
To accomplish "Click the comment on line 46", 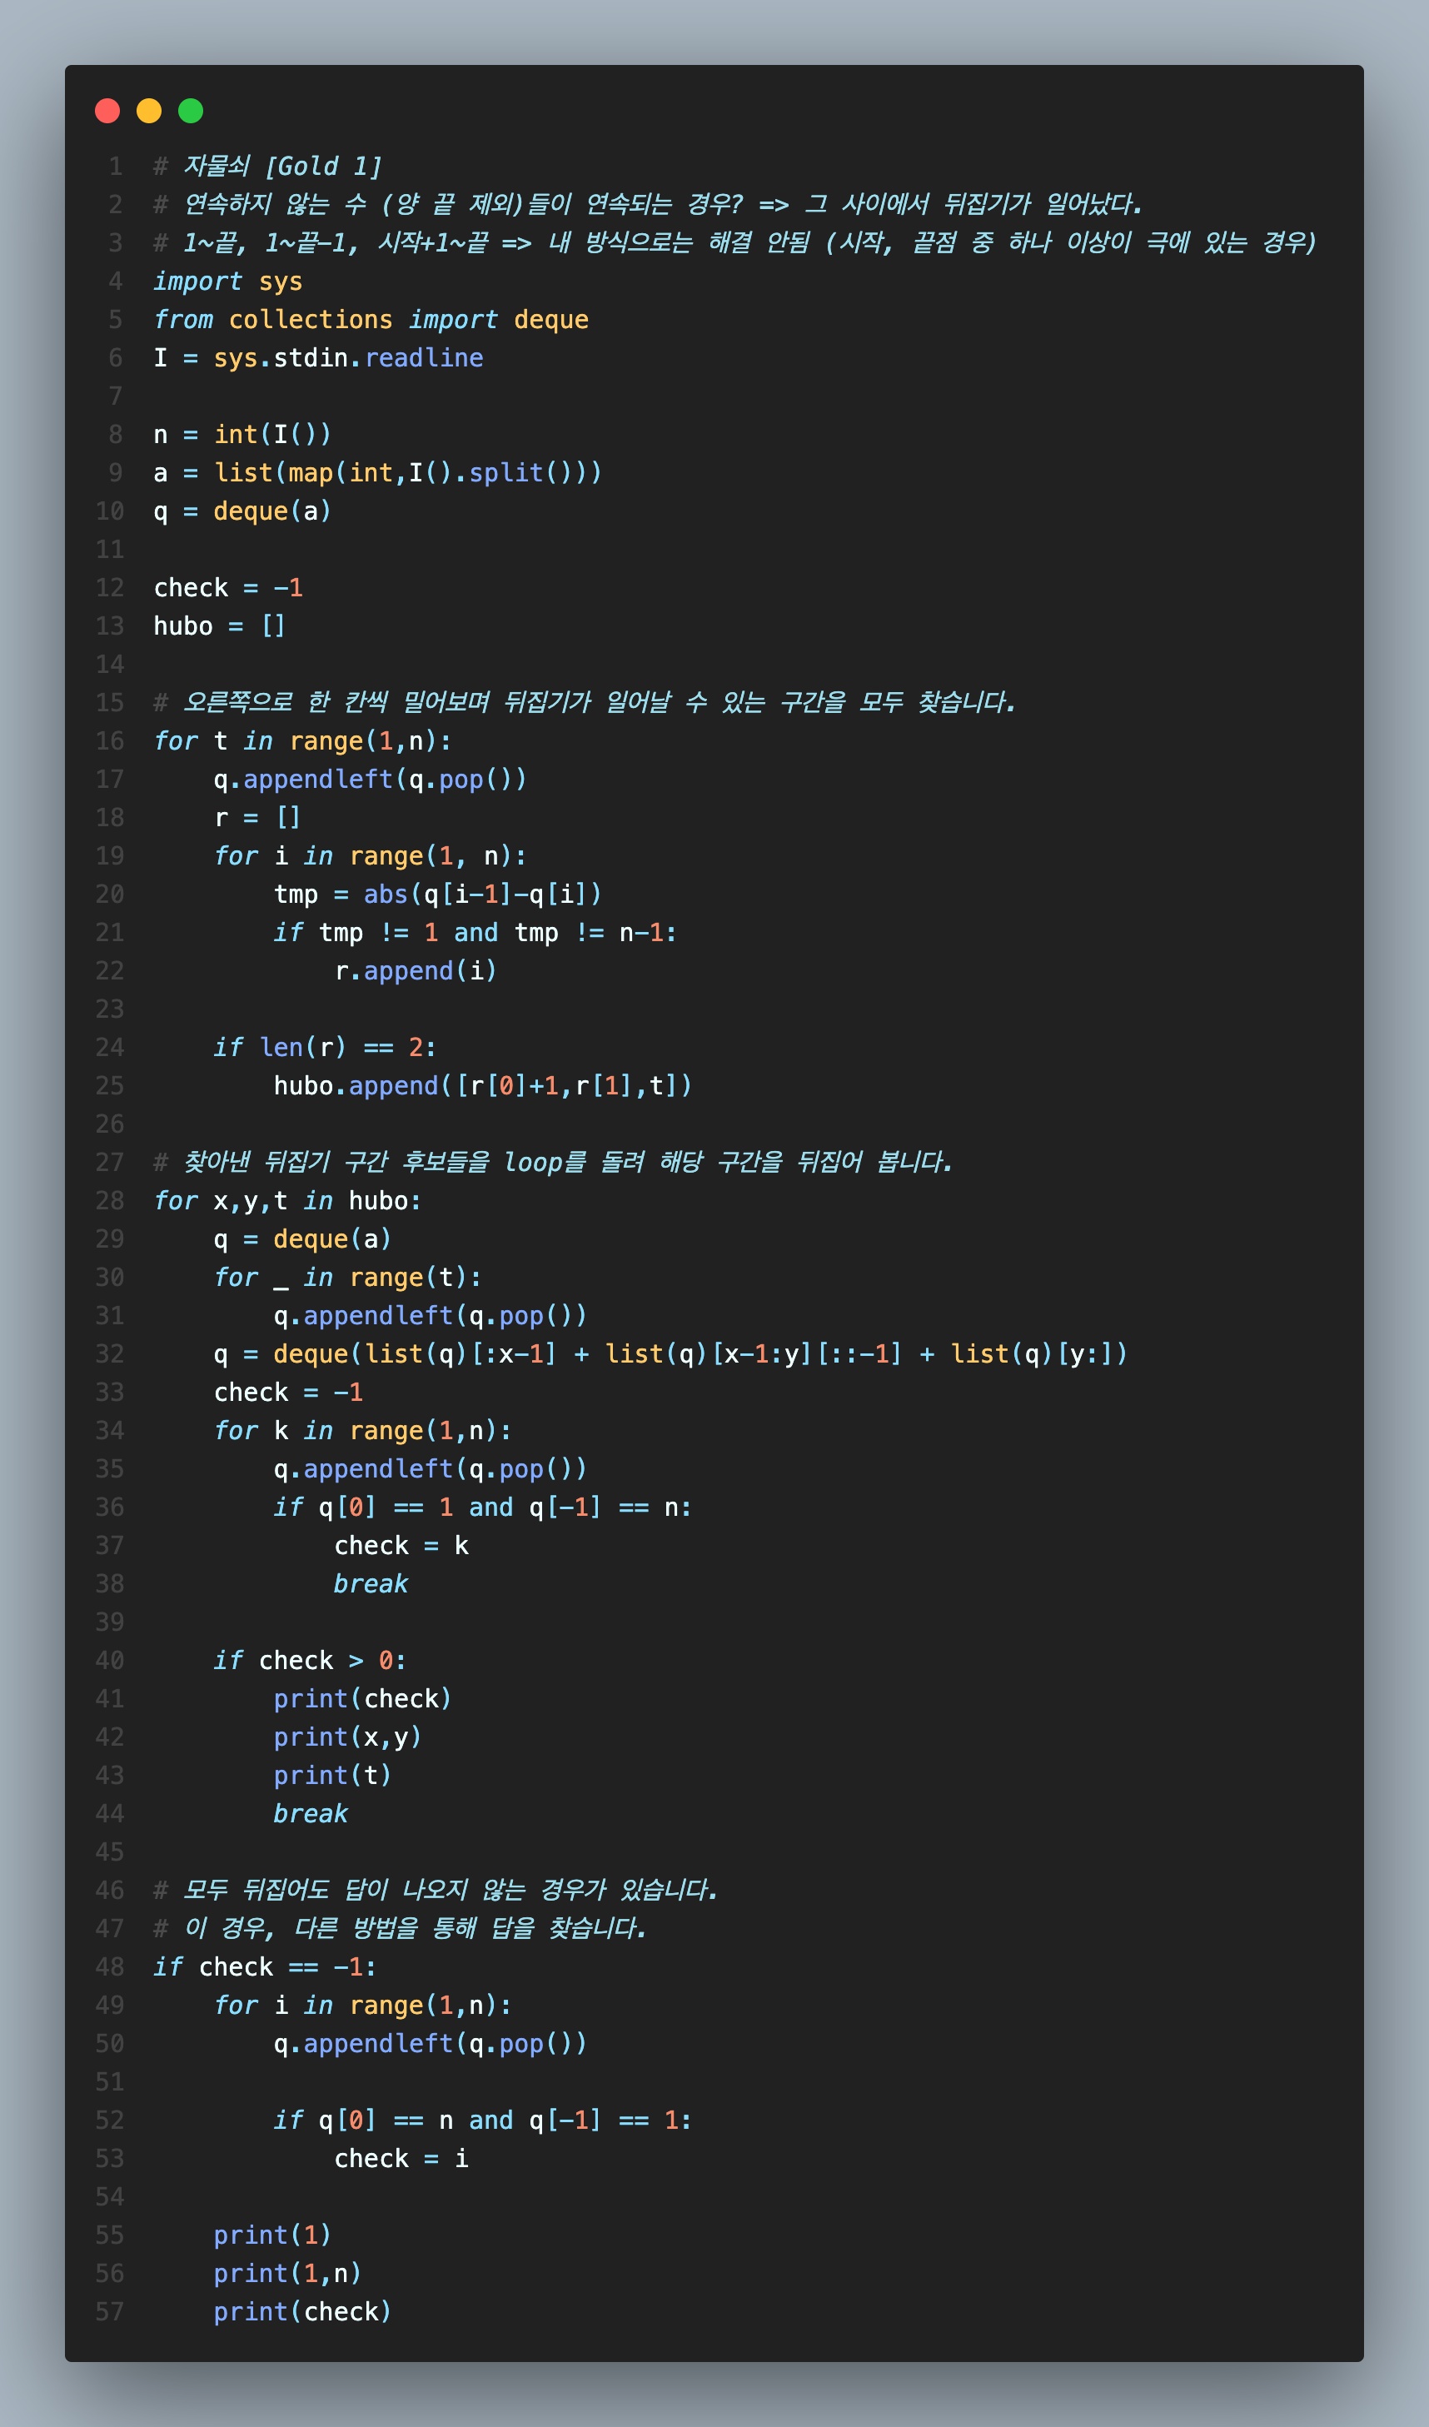I will click(436, 1891).
